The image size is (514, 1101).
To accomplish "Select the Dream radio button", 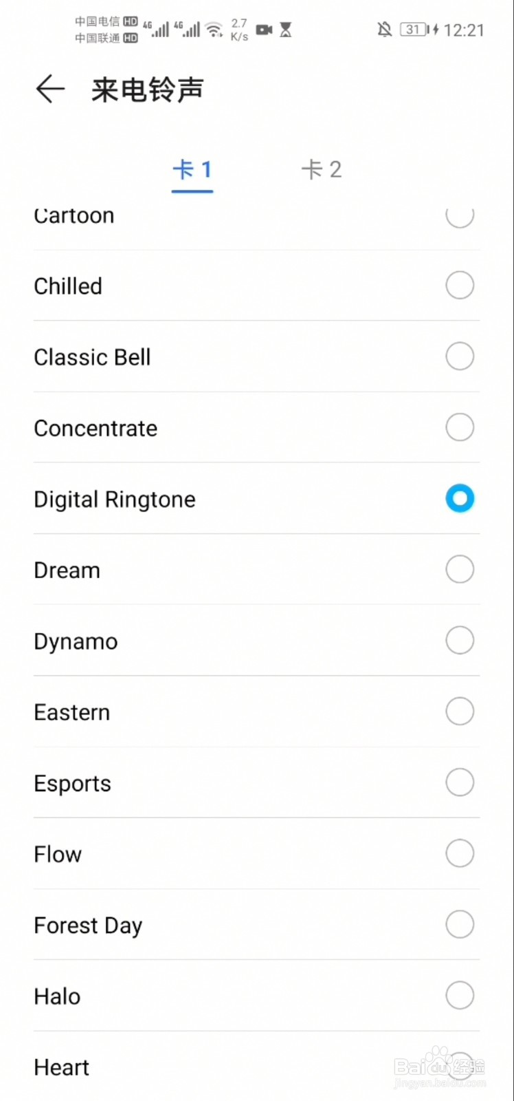I will pos(460,569).
